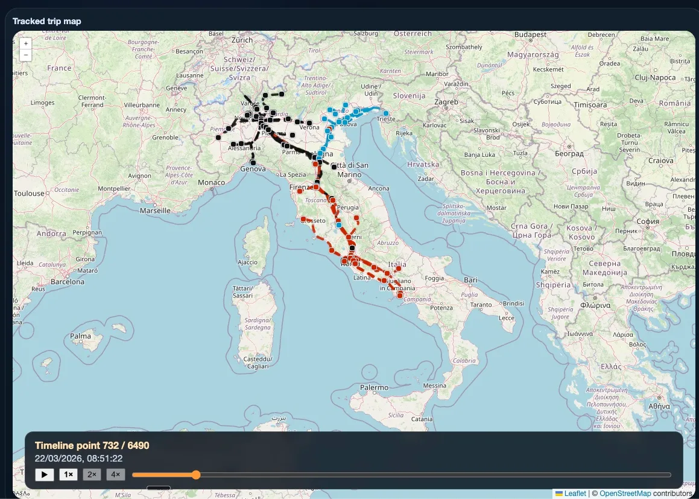Select the lone blue marker south of Perugia

339,225
